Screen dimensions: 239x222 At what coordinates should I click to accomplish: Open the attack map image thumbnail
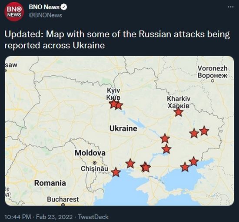(119, 131)
